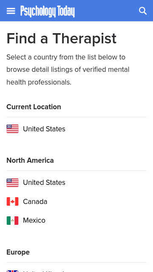Click the North America section heading

[30, 161]
